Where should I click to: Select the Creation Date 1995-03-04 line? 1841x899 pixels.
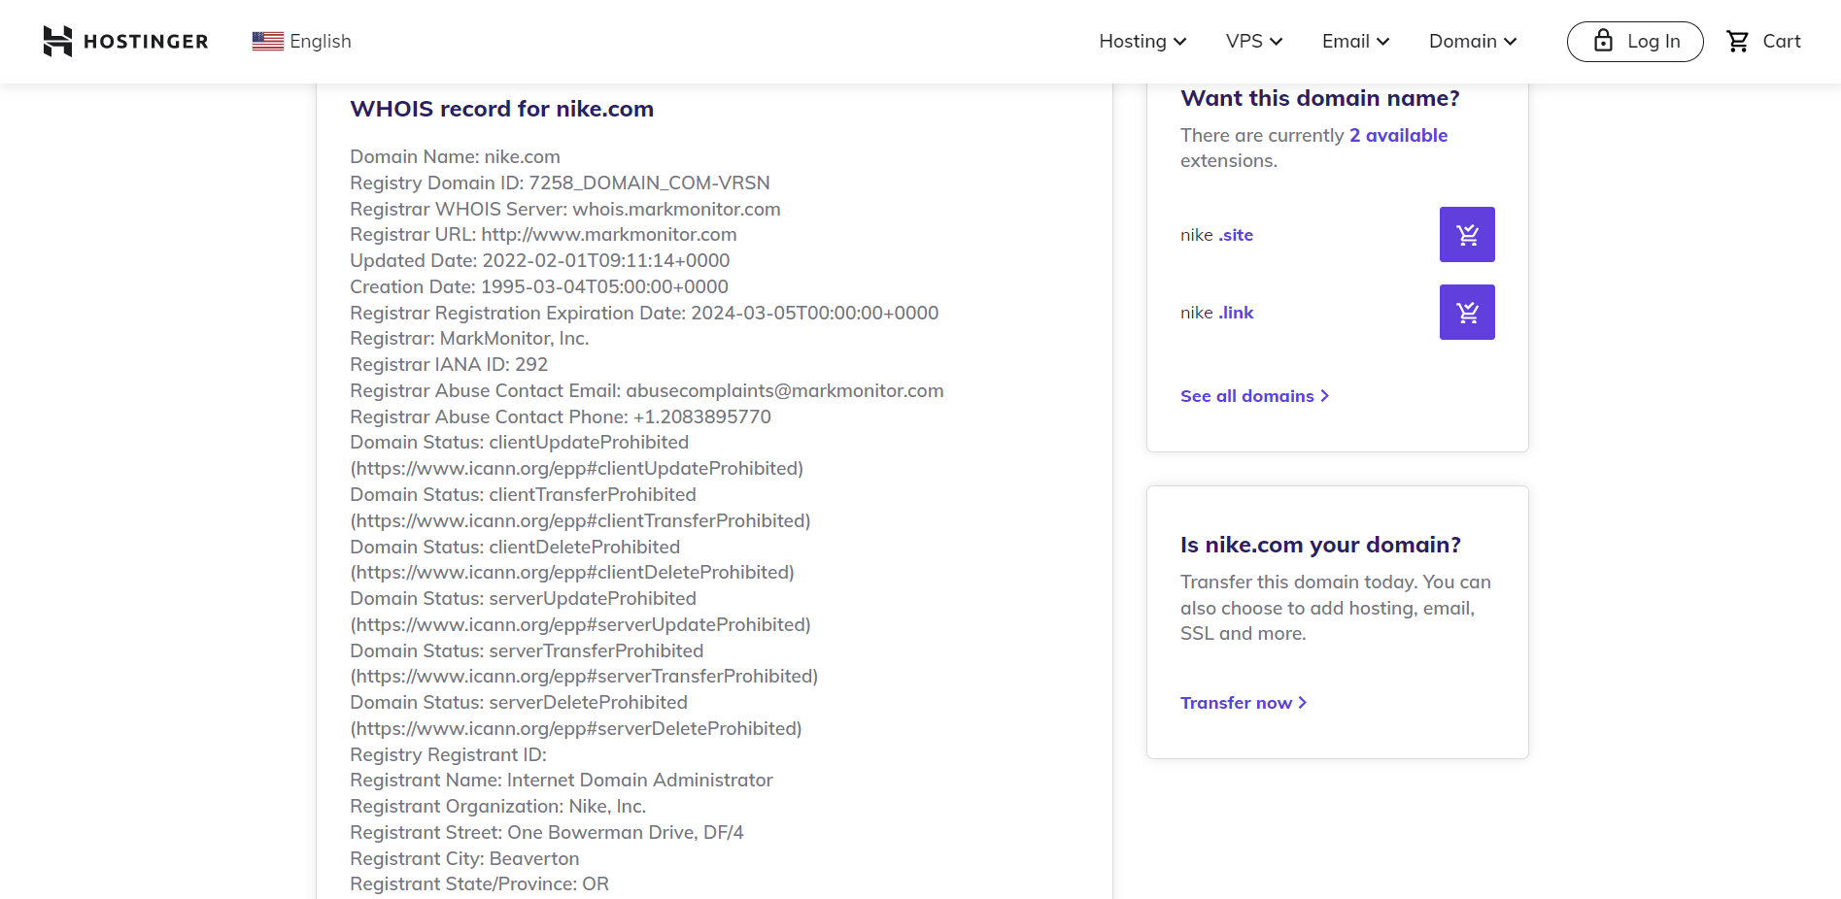click(x=539, y=286)
